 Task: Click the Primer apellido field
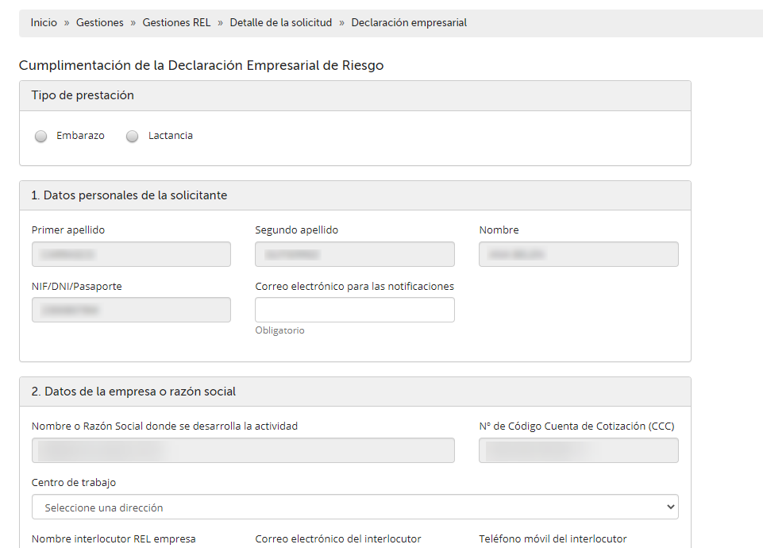pos(131,254)
